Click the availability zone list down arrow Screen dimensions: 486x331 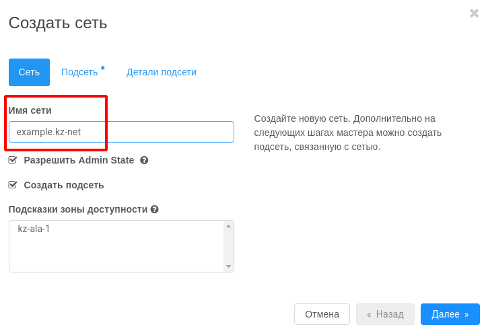(228, 266)
